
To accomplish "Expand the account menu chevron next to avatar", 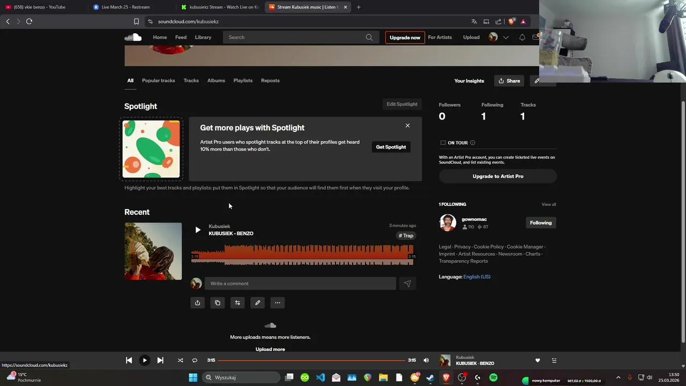I will point(505,38).
